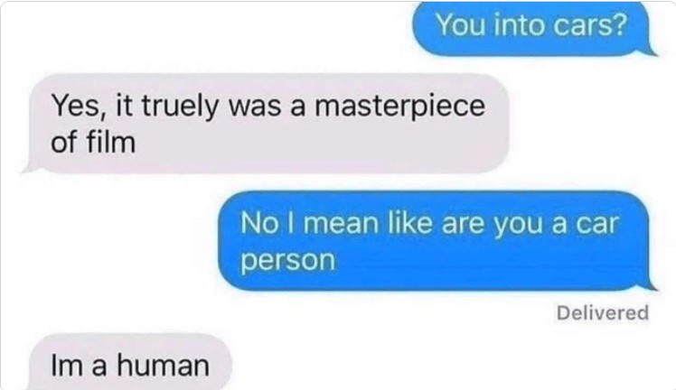Viewport: 676px width, 390px height.
Task: Click the word "masterpiece" in gray message
Action: [x=399, y=106]
